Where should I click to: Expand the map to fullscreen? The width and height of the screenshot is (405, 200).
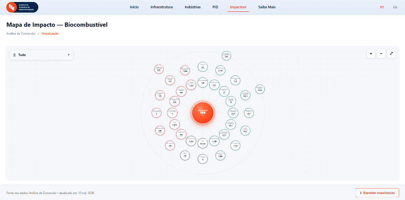[x=392, y=54]
